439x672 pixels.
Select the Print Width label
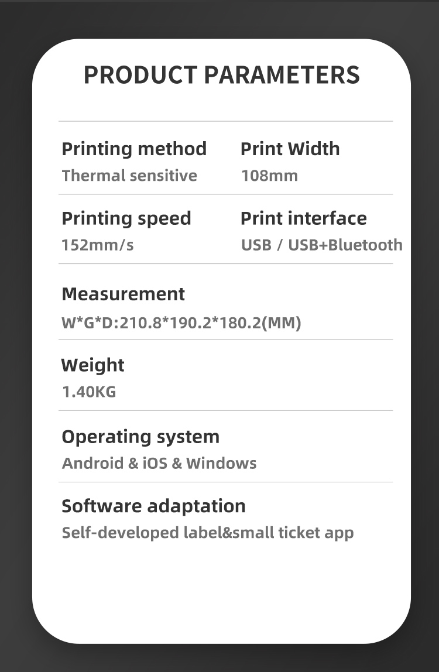(290, 149)
